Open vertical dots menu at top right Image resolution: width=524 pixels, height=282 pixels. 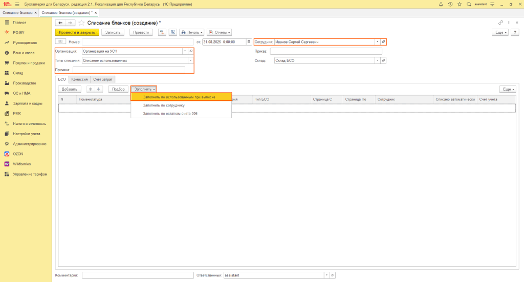[x=509, y=23]
